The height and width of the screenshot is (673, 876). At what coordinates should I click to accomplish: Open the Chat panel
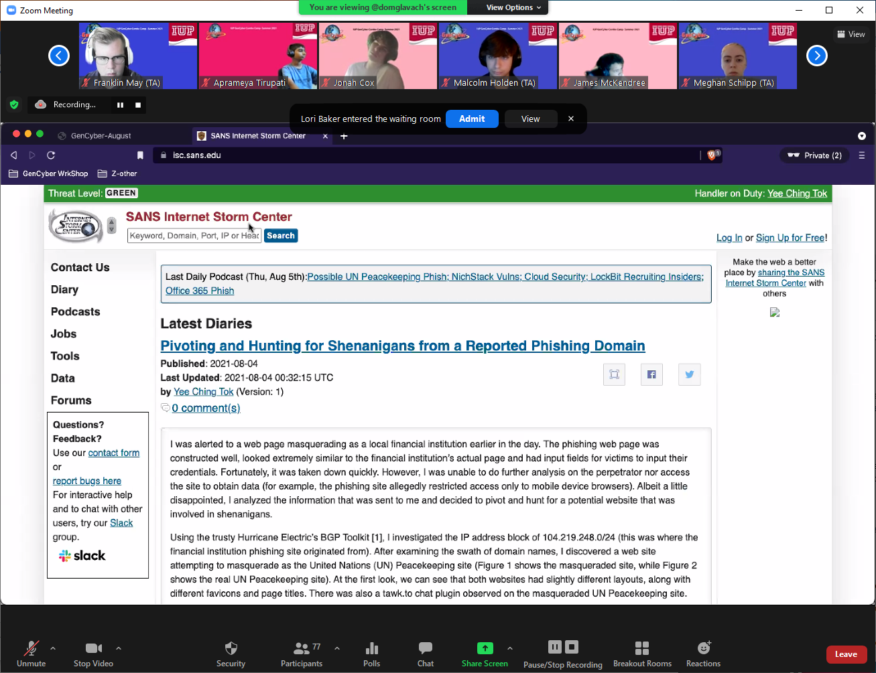click(426, 654)
